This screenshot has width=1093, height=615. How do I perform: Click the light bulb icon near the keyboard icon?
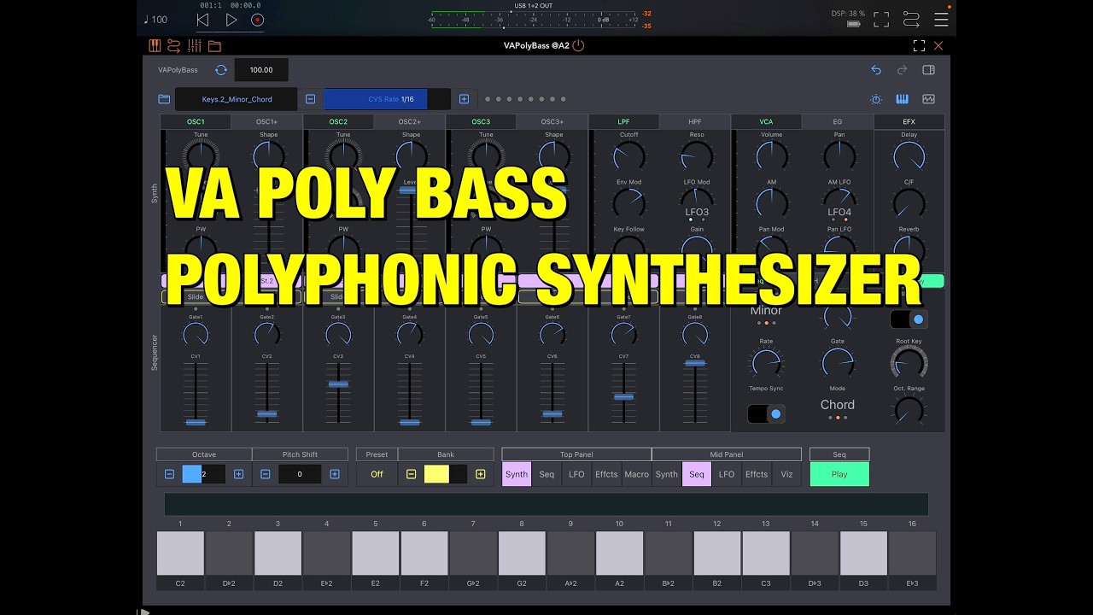(875, 99)
